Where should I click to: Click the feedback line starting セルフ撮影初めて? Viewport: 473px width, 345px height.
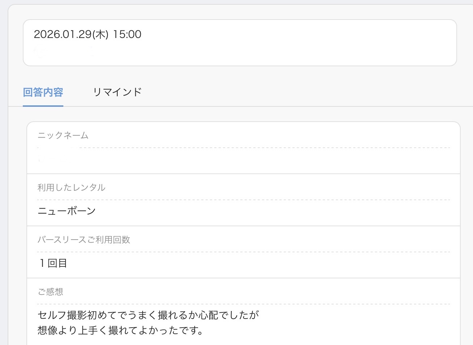[x=148, y=315]
